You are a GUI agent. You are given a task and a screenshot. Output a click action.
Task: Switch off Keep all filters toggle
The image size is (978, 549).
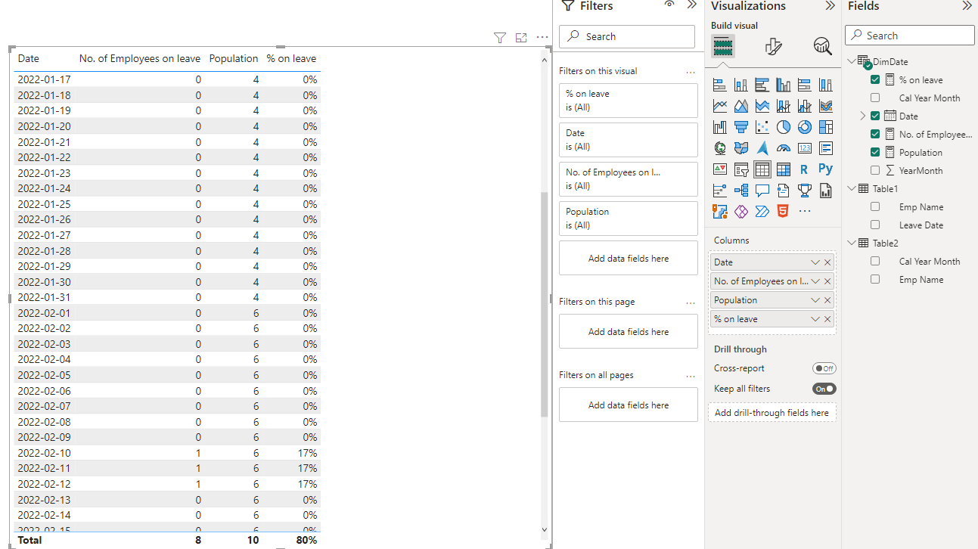pyautogui.click(x=824, y=389)
